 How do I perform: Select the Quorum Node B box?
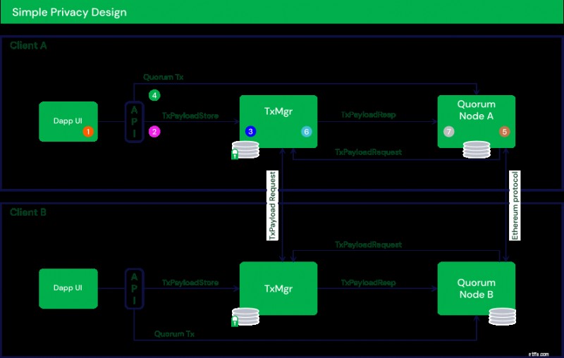pos(477,288)
